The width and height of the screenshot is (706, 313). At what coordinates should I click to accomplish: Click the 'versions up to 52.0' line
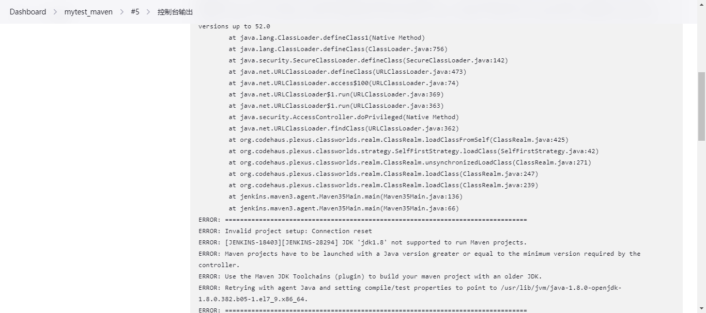[x=234, y=26]
